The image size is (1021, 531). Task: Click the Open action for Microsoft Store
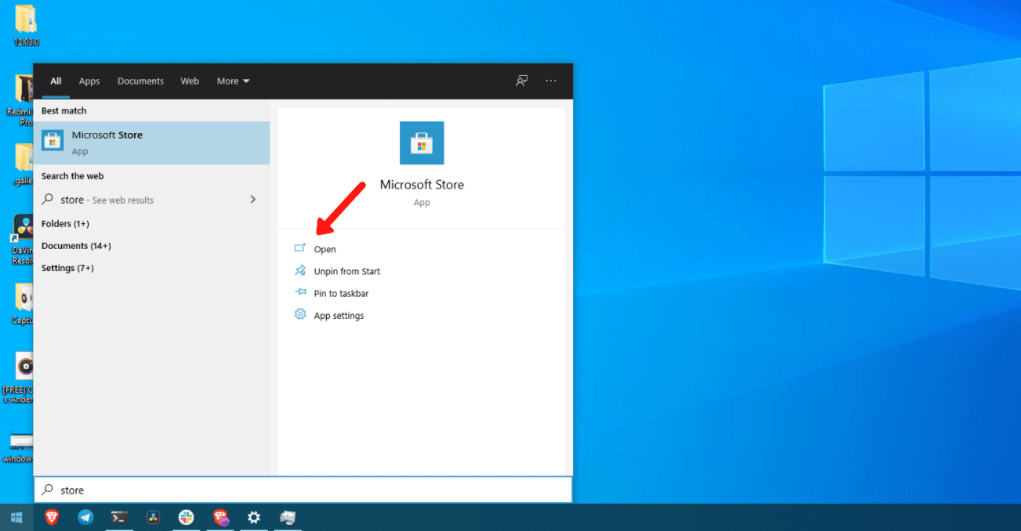325,249
